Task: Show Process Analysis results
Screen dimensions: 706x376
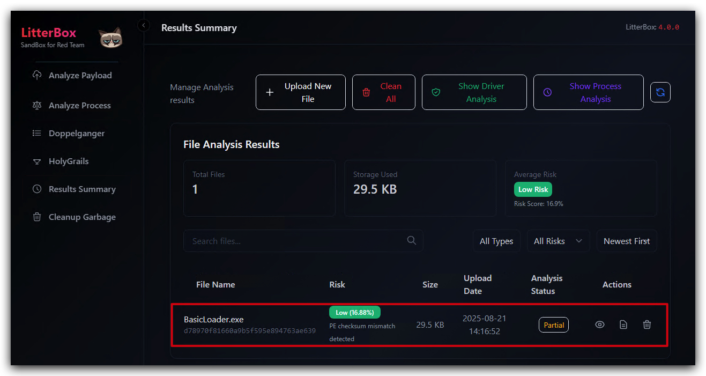Action: (589, 92)
